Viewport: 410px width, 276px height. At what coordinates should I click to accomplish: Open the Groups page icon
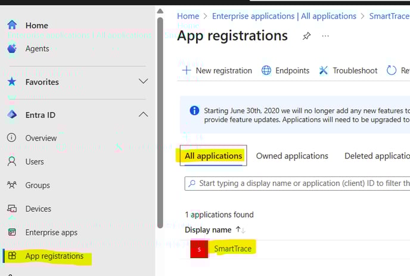tap(11, 185)
